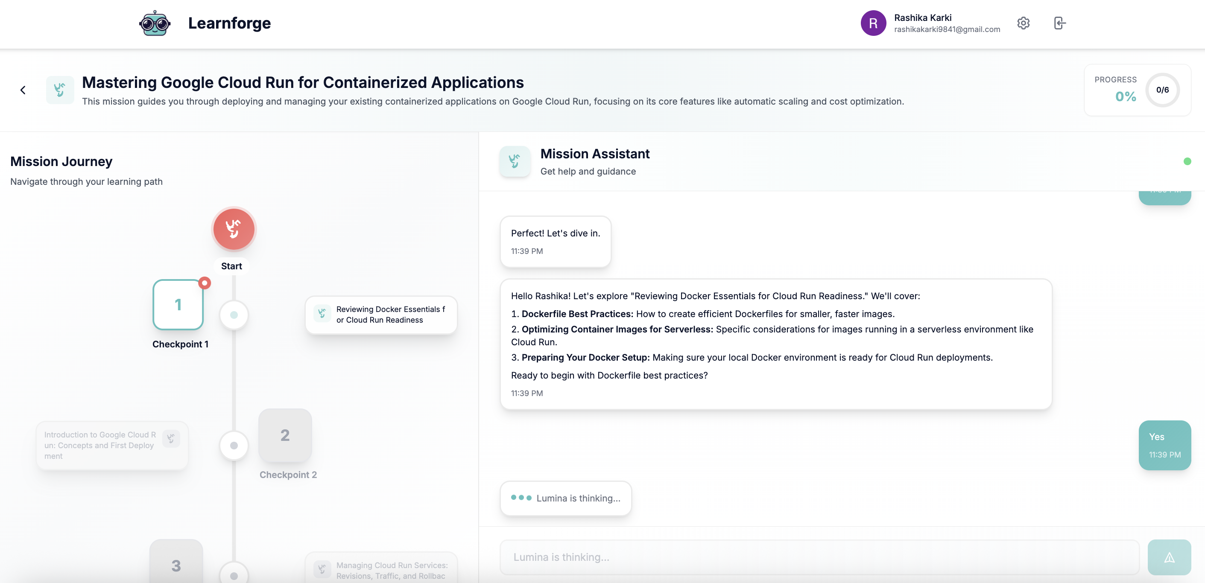This screenshot has width=1205, height=583.
Task: Click the Rashika Karki profile name
Action: coord(922,18)
